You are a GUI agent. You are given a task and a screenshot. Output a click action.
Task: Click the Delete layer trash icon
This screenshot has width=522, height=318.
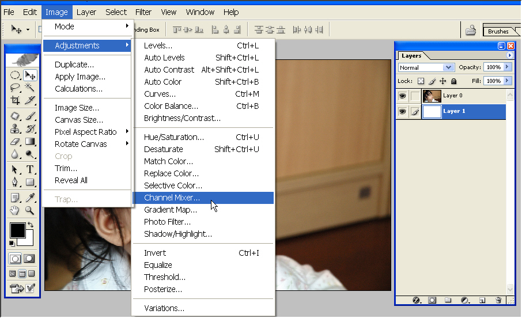tap(498, 300)
